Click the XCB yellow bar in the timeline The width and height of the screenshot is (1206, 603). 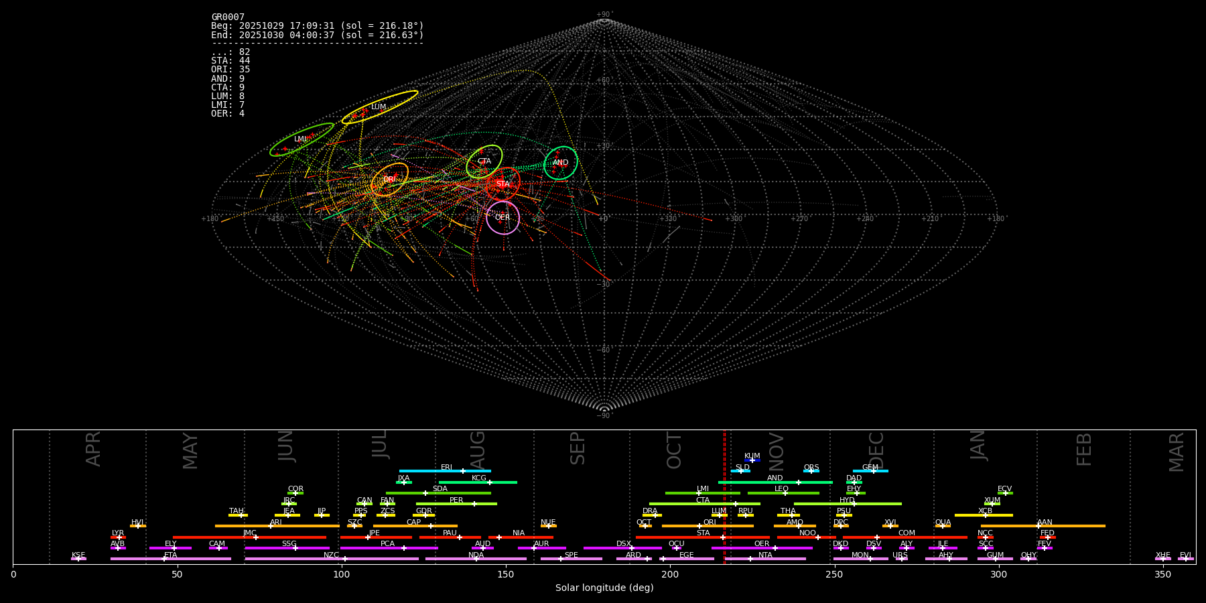(x=984, y=515)
